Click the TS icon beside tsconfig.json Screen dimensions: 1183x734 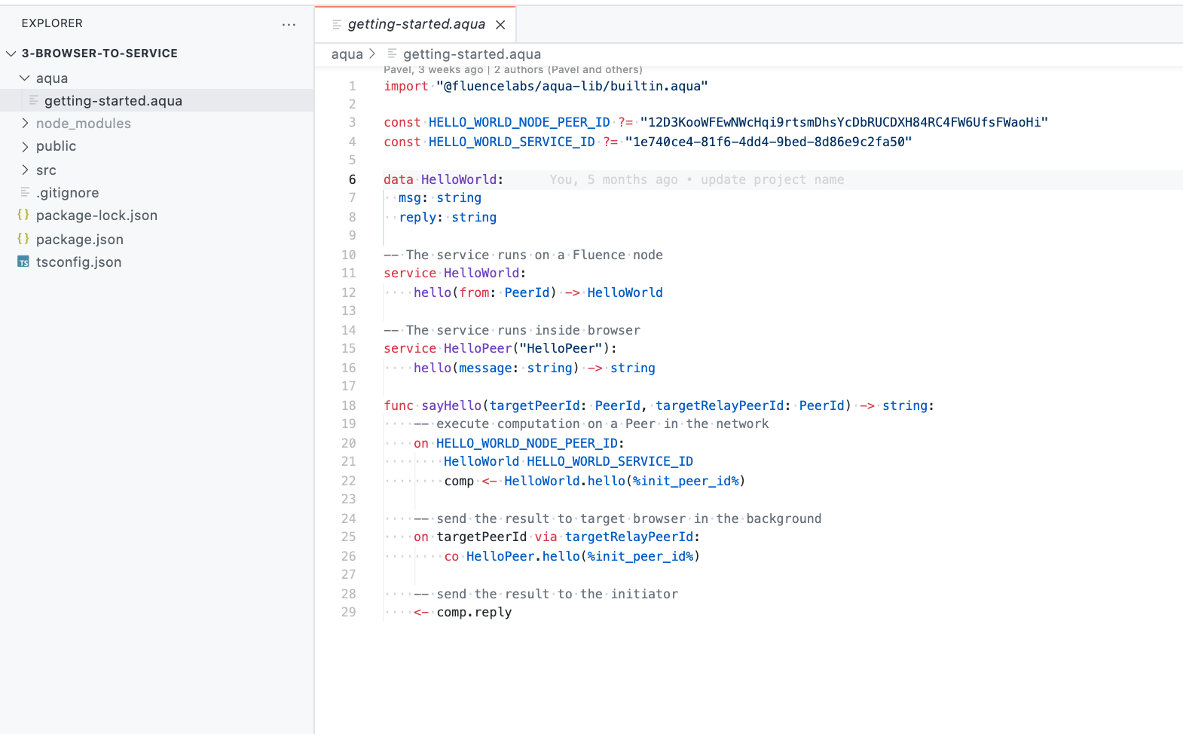pos(23,262)
